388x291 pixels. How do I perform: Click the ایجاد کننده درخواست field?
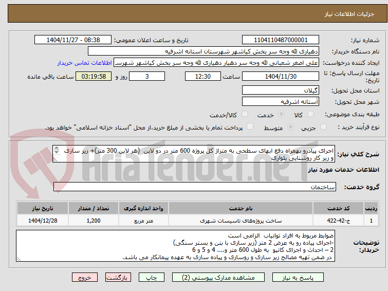tap(216, 63)
